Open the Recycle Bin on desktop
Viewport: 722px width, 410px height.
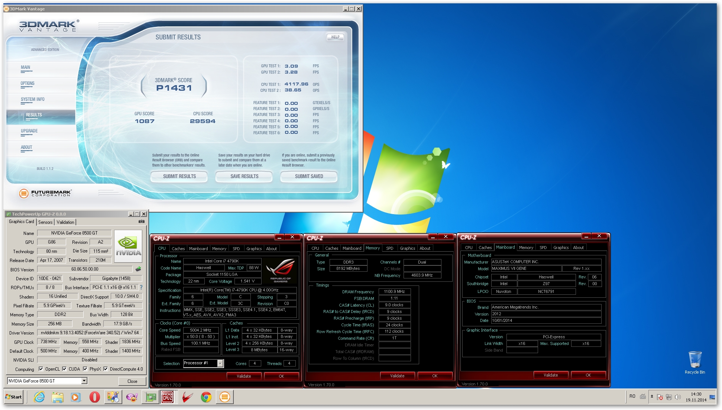[695, 362]
